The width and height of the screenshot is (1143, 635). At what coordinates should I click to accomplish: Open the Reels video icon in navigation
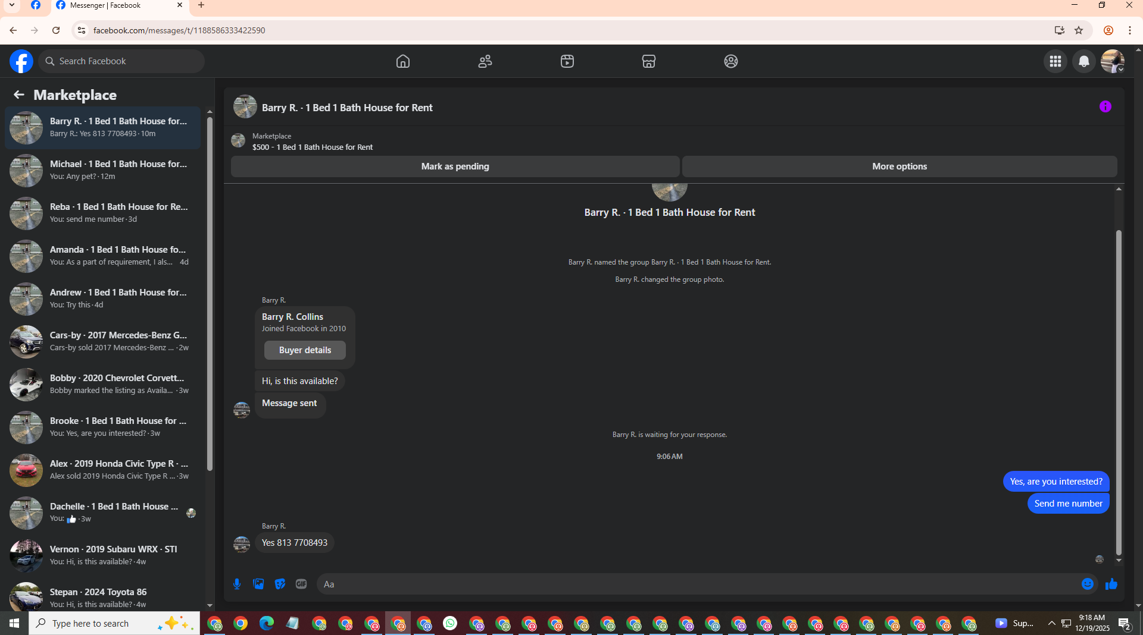tap(567, 61)
